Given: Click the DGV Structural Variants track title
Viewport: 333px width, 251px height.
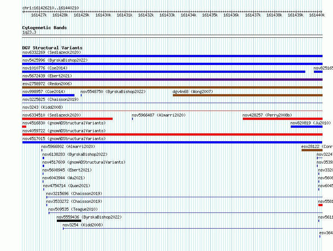Looking at the screenshot, I should point(52,48).
